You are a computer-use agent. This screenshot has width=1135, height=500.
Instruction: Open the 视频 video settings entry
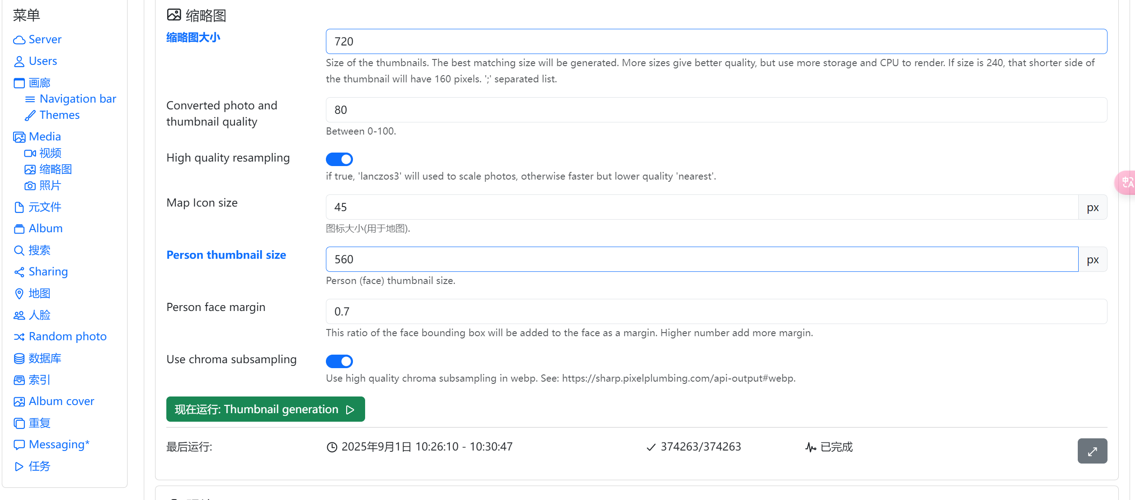click(x=50, y=153)
